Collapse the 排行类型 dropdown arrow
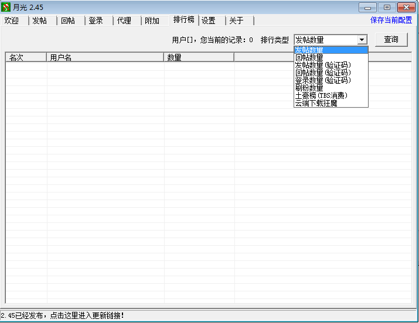 click(x=362, y=40)
